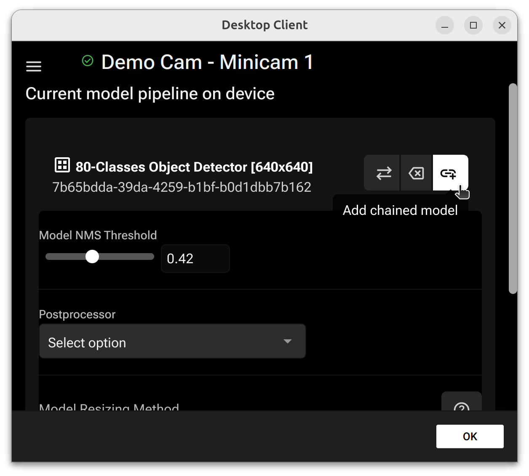The width and height of the screenshot is (529, 476).
Task: Maximize the Desktop Client window
Action: pyautogui.click(x=473, y=26)
